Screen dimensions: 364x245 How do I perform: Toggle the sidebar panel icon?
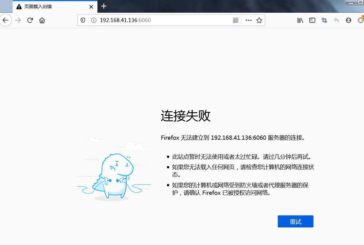[312, 20]
